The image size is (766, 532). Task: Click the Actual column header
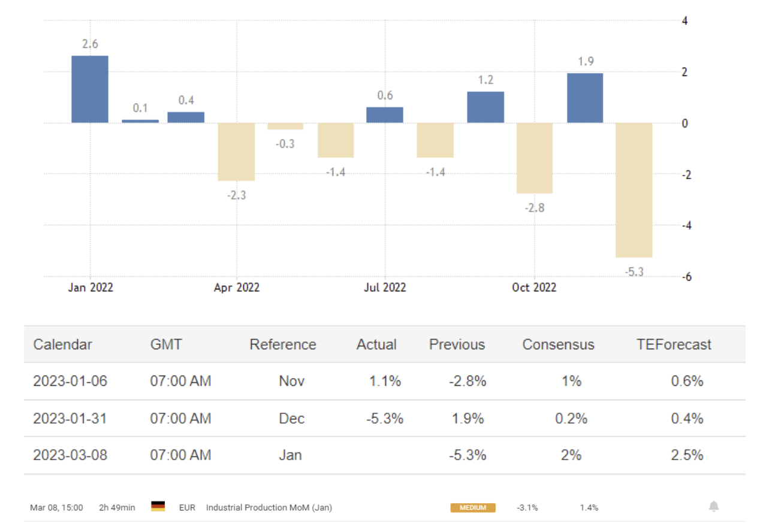pyautogui.click(x=376, y=344)
